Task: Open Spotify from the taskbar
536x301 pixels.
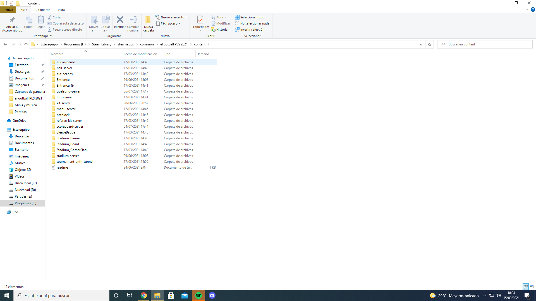Action: (198, 295)
